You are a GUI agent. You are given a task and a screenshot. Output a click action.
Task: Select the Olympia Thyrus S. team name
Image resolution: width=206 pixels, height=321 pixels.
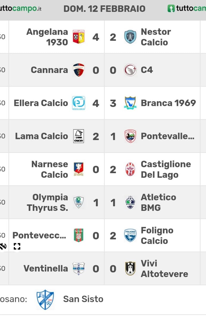47,203
